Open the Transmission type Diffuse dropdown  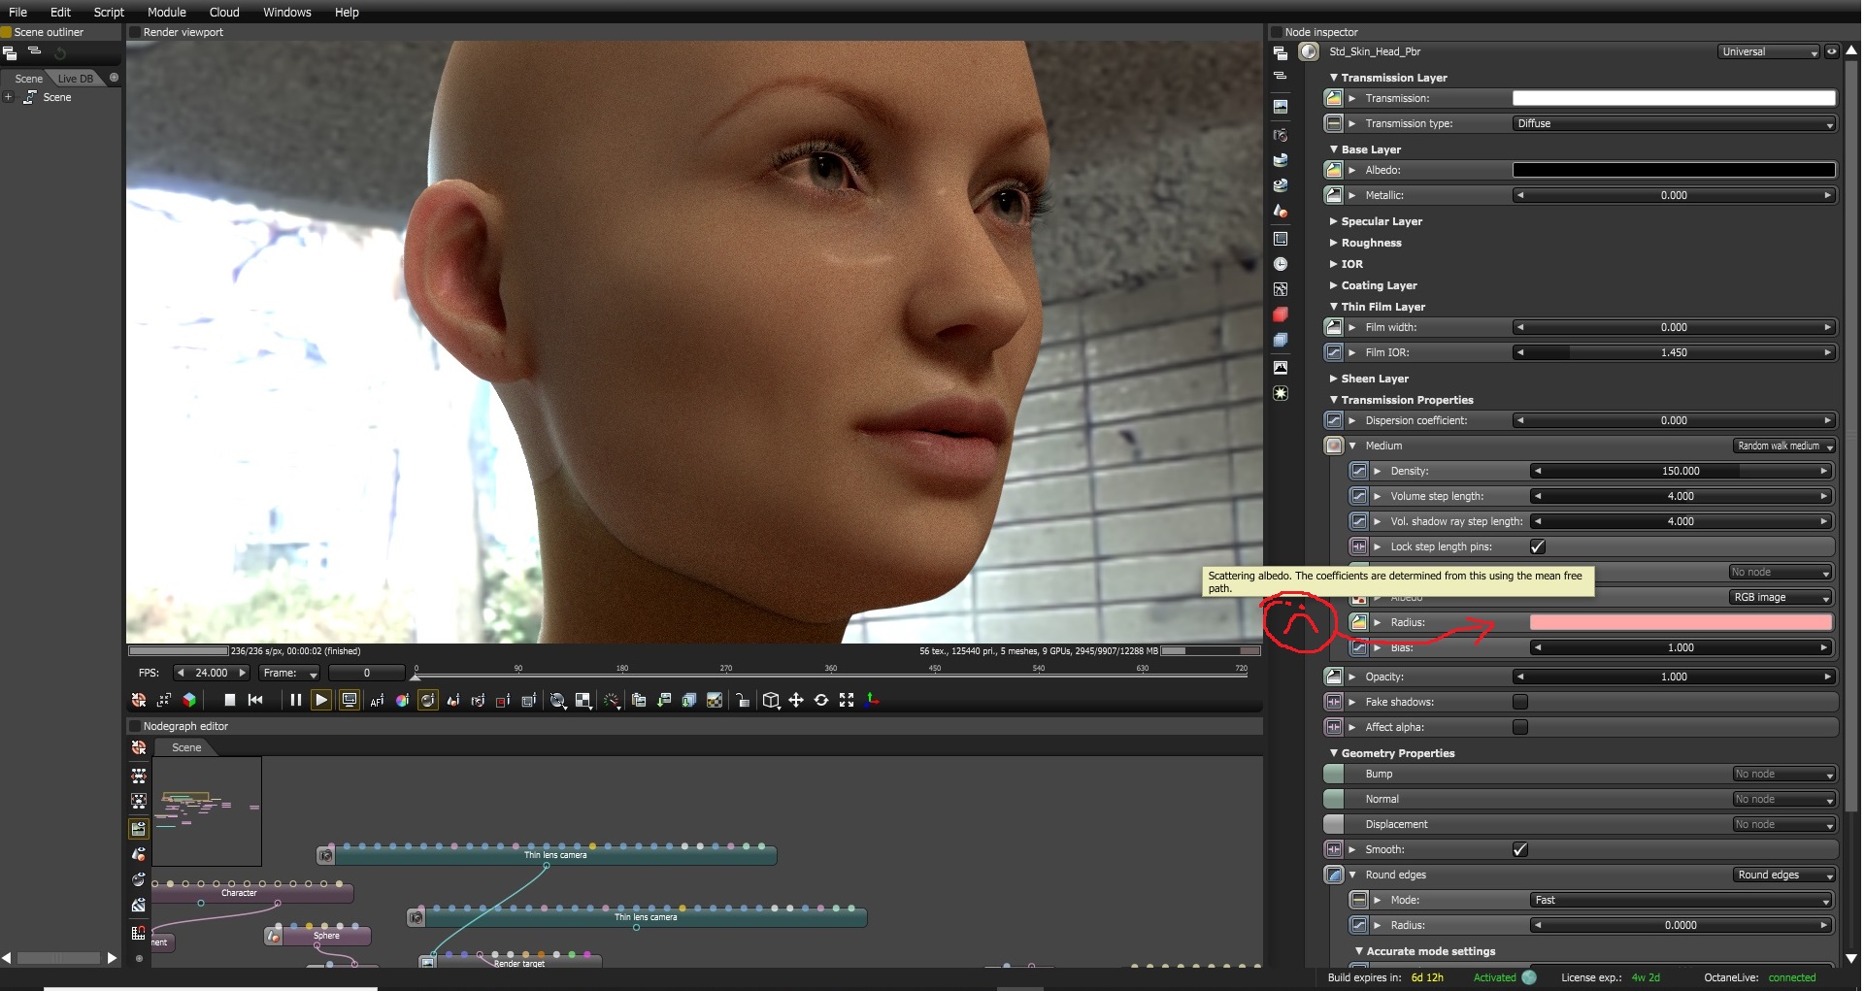click(x=1674, y=123)
